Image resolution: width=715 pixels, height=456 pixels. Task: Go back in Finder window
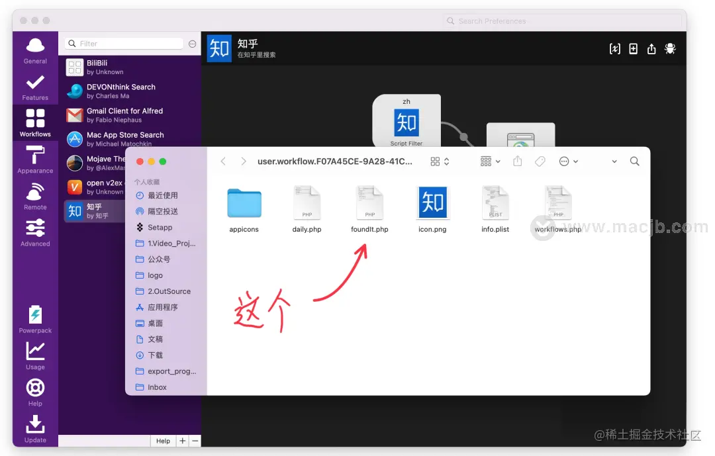(223, 161)
